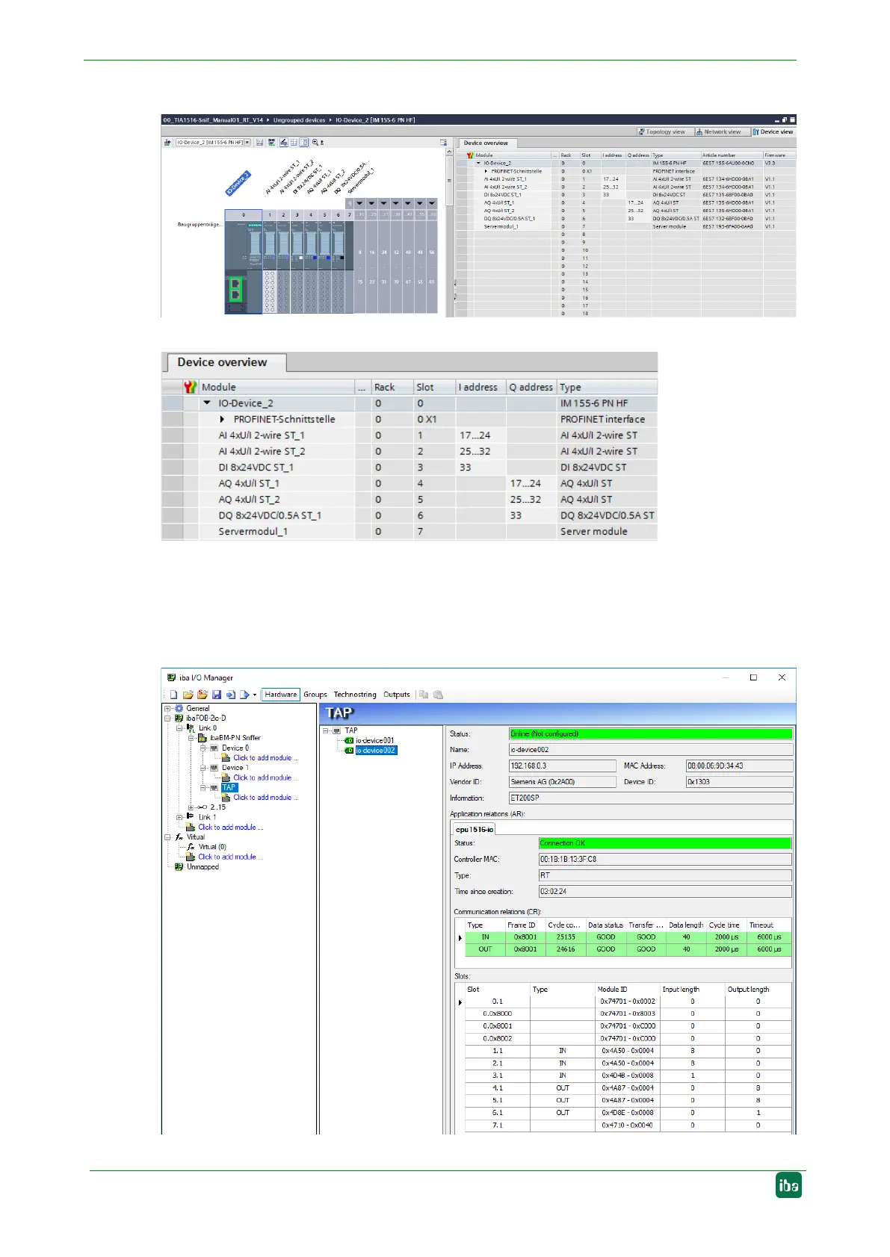This screenshot has height=1257, width=890.
Task: Click the zoom magnifier icon in device view
Action: [315, 142]
